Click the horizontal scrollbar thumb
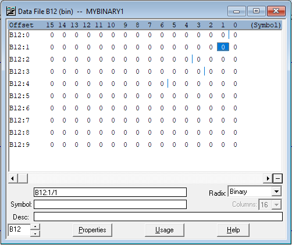 pyautogui.click(x=23, y=178)
